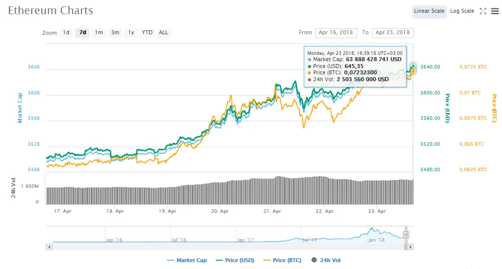Screen dimensions: 502x269
Task: Click the 24h Vol legend circle icon
Action: (314, 260)
